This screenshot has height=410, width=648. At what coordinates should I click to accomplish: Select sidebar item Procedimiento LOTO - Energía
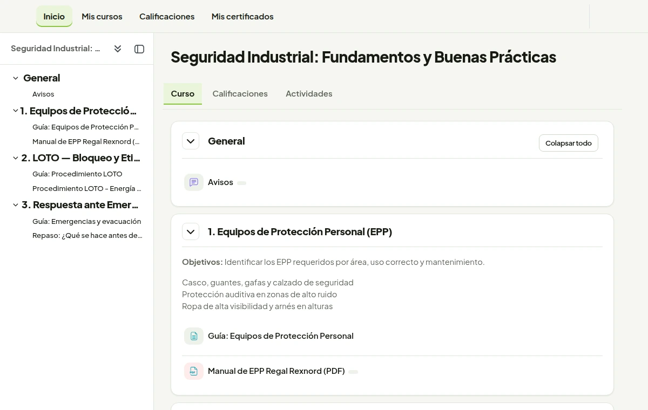(87, 189)
